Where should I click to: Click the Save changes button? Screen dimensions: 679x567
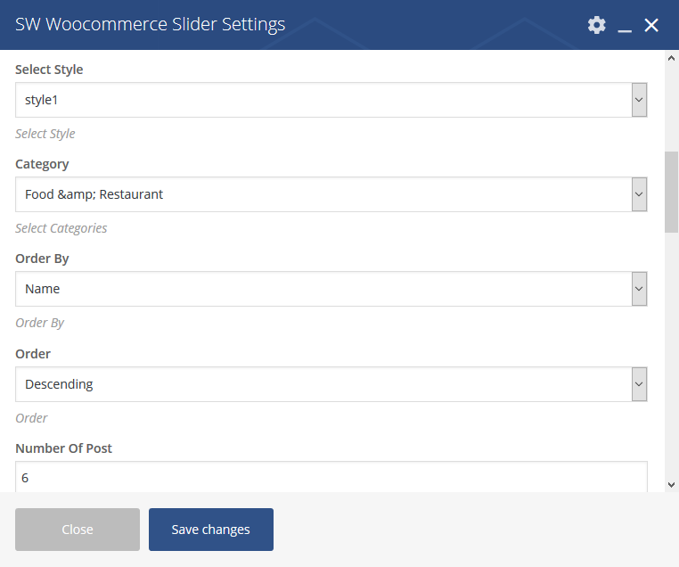(211, 530)
